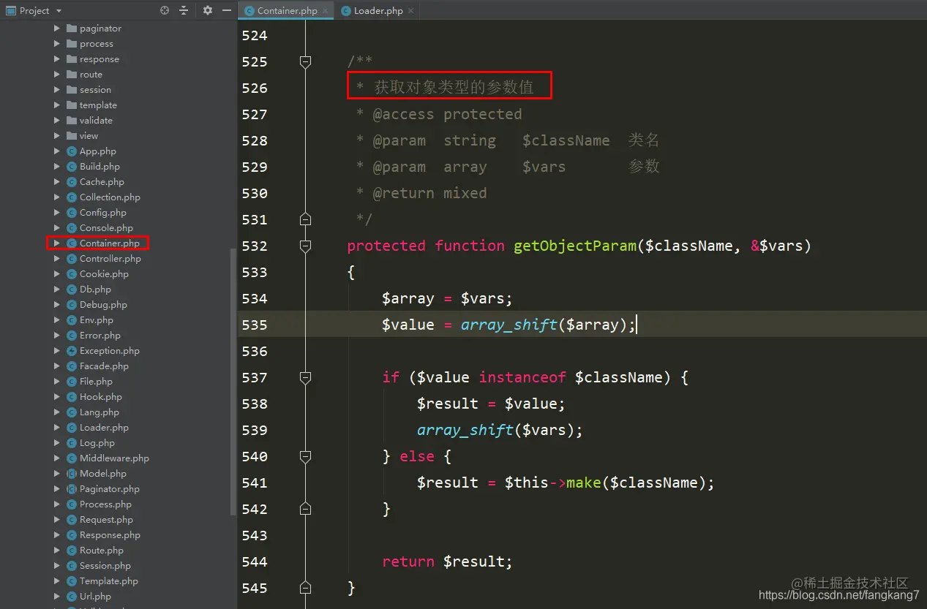
Task: Click the array_shift call on line 539
Action: pos(465,430)
